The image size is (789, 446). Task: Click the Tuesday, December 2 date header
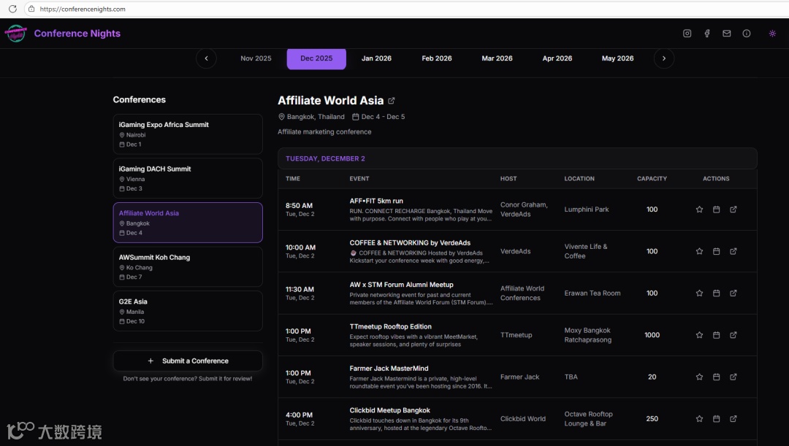(x=326, y=158)
